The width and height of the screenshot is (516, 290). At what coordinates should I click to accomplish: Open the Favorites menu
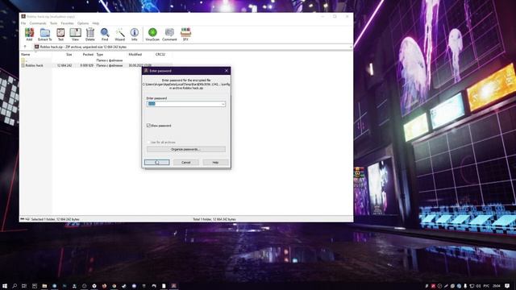click(67, 23)
